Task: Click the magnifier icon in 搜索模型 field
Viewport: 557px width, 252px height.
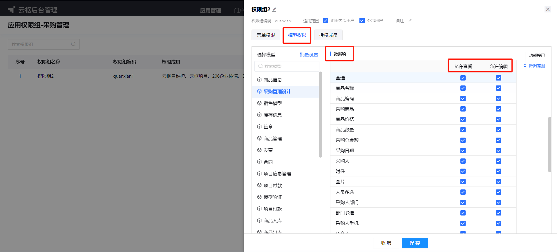Action: coord(261,66)
